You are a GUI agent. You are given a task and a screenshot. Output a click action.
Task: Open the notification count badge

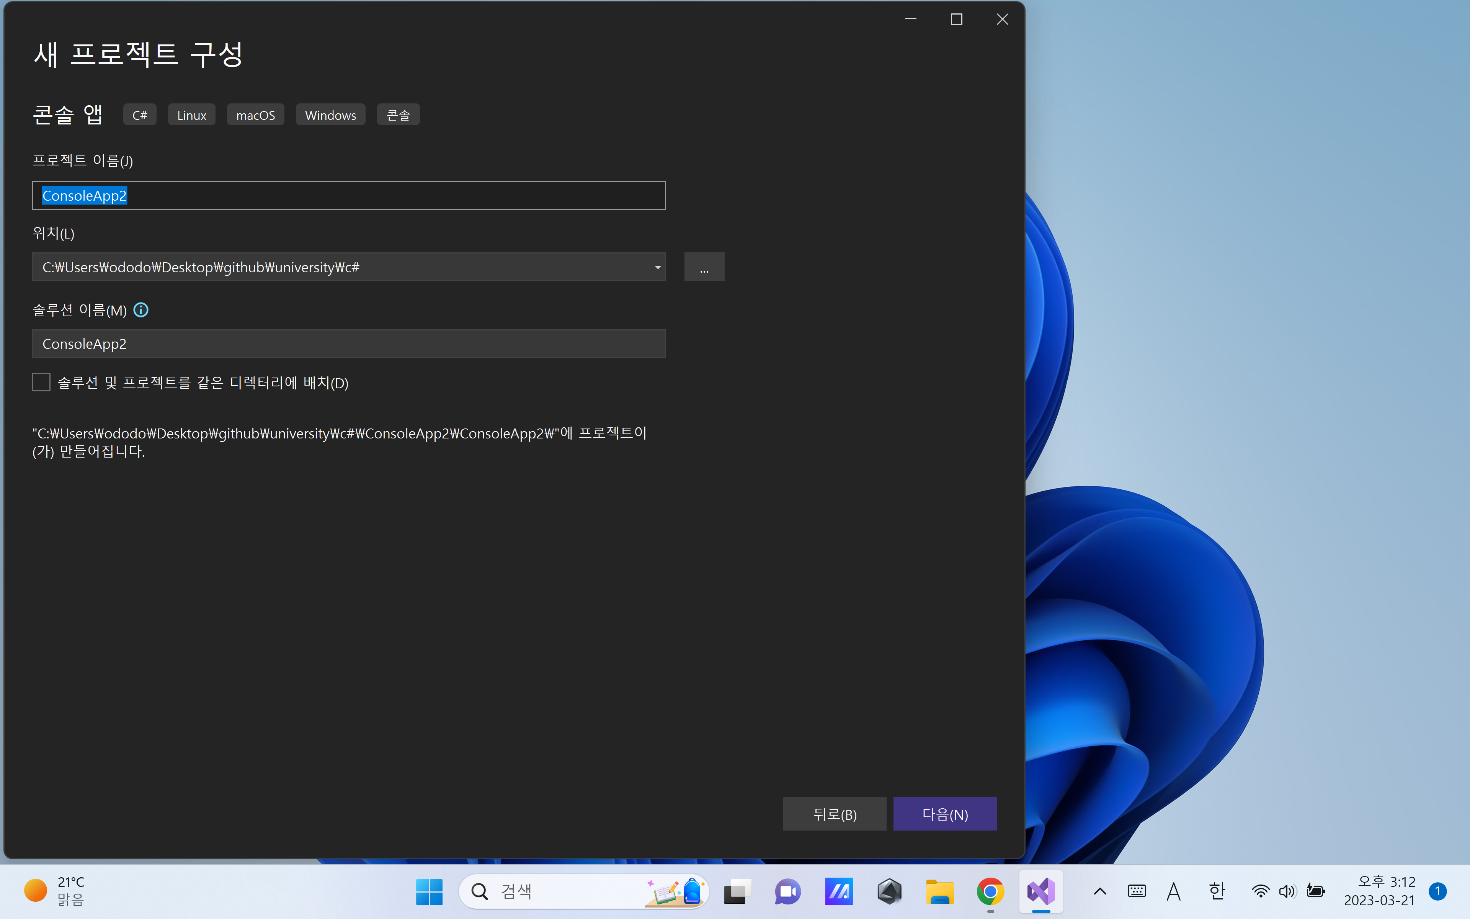pos(1437,891)
